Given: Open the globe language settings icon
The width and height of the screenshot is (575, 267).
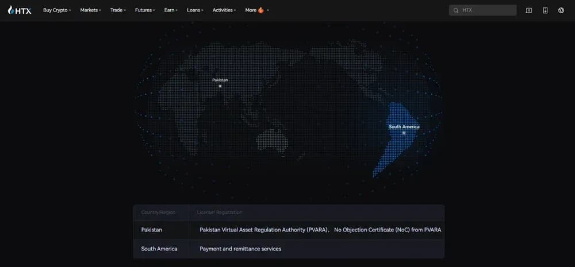Looking at the screenshot, I should coord(561,10).
